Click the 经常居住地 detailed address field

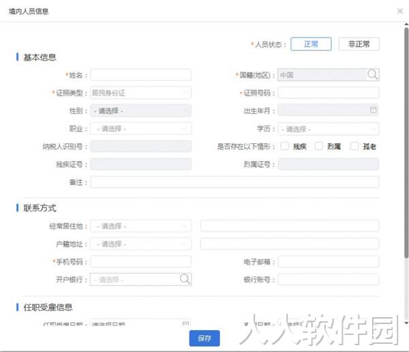click(x=290, y=226)
